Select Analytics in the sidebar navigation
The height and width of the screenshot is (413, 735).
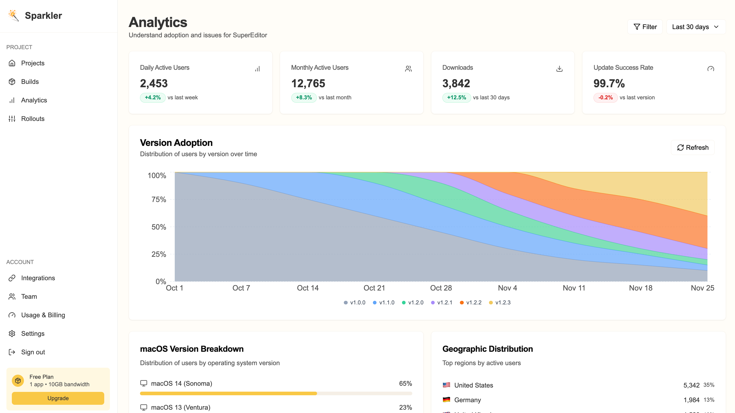(x=34, y=100)
